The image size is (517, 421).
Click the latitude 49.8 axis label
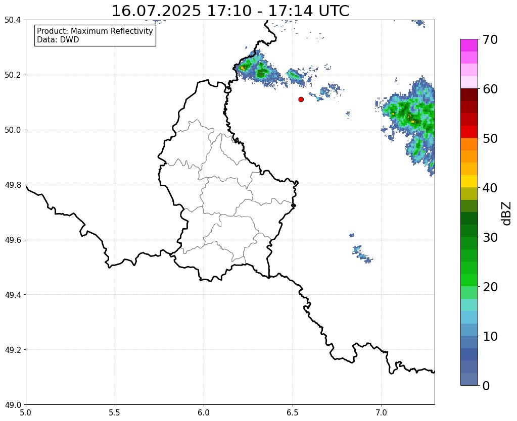[x=13, y=185]
